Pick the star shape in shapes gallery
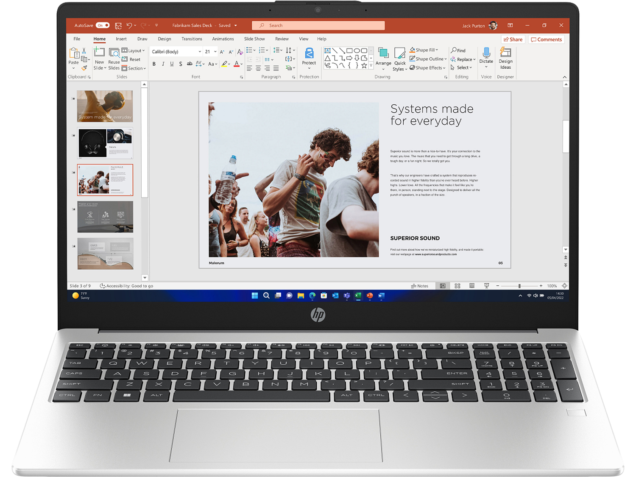636x477 pixels. pos(364,66)
